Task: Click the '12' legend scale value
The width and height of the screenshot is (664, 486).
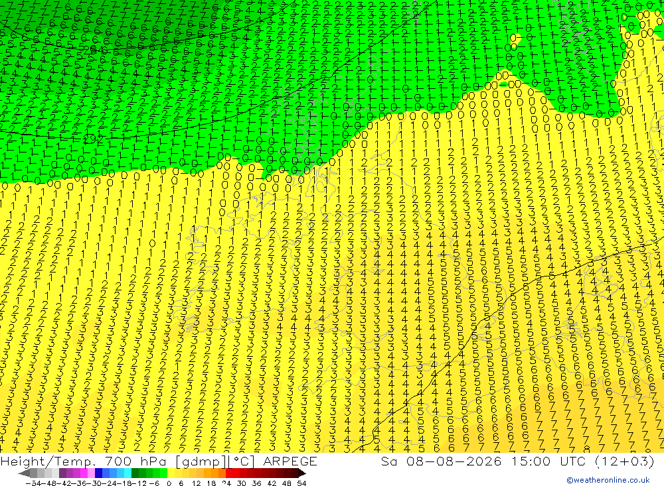Action: 196,483
